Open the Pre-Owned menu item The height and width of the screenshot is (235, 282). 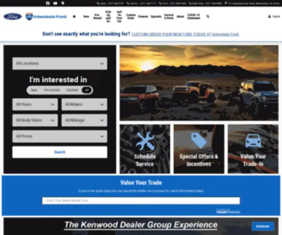click(x=97, y=16)
